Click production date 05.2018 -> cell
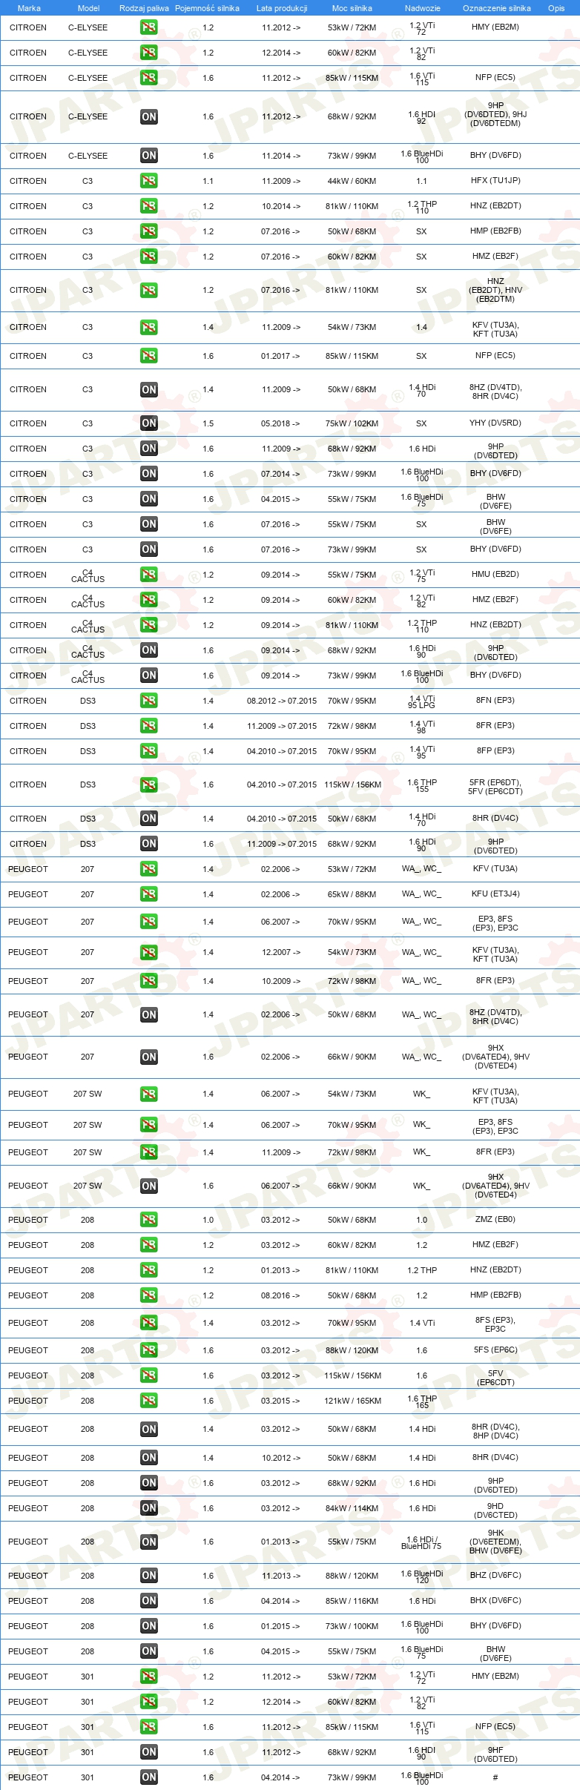 pyautogui.click(x=280, y=423)
